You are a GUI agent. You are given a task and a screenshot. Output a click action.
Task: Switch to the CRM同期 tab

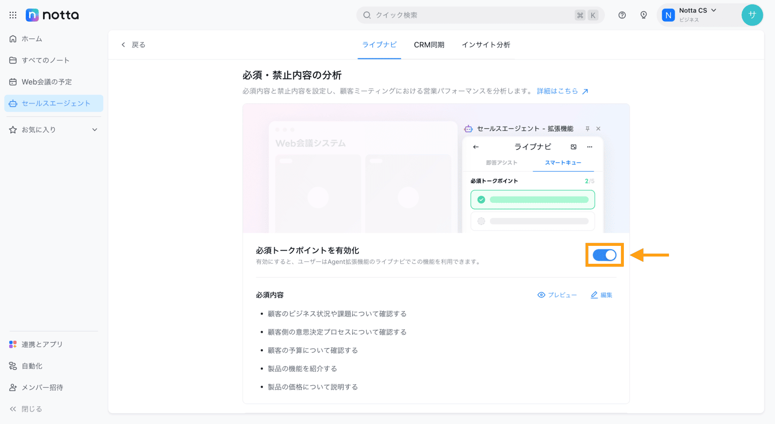(x=429, y=45)
